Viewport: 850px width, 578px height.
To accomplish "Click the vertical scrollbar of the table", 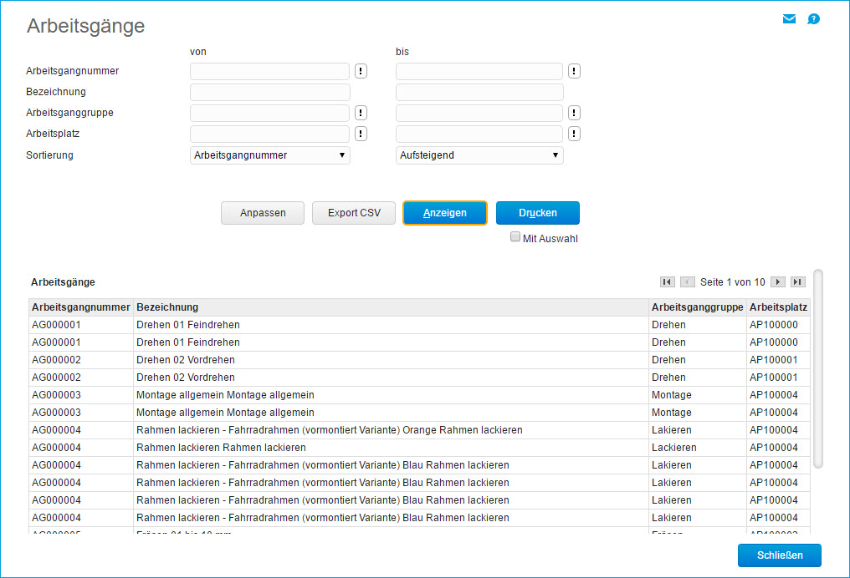I will point(818,368).
